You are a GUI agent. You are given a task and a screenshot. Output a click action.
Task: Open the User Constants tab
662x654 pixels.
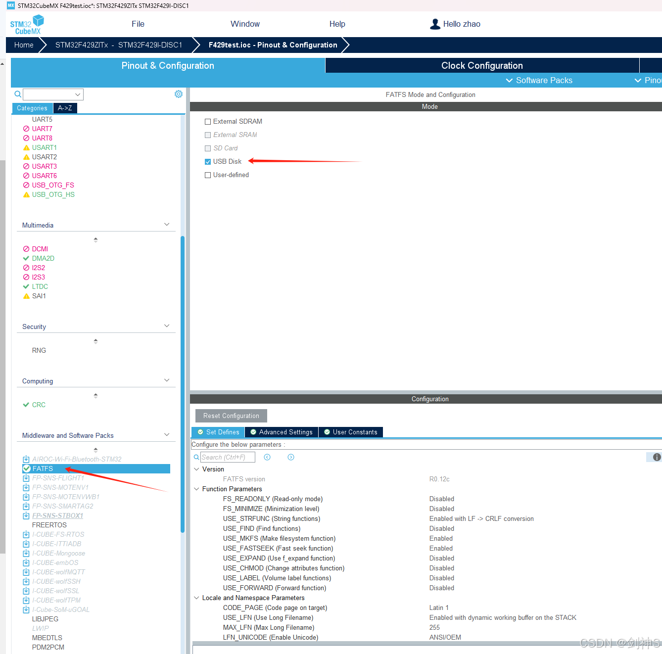351,432
